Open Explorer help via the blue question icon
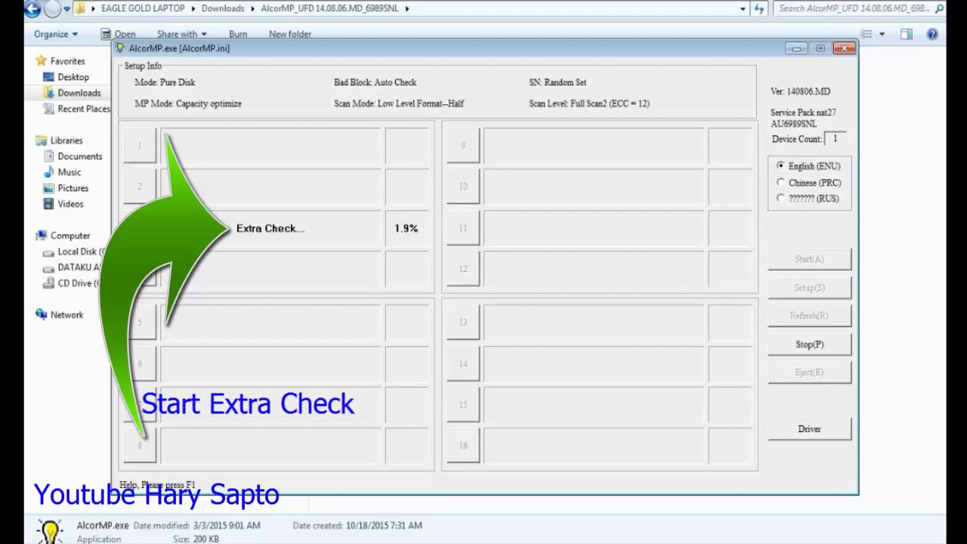 pyautogui.click(x=932, y=34)
